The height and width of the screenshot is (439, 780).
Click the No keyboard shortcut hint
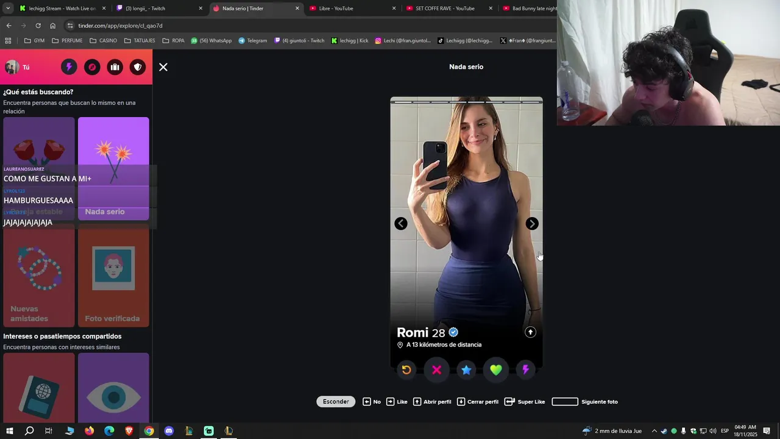372,402
